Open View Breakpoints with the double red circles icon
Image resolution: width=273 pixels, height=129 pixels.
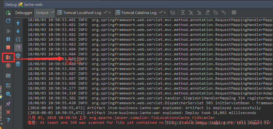[8, 57]
